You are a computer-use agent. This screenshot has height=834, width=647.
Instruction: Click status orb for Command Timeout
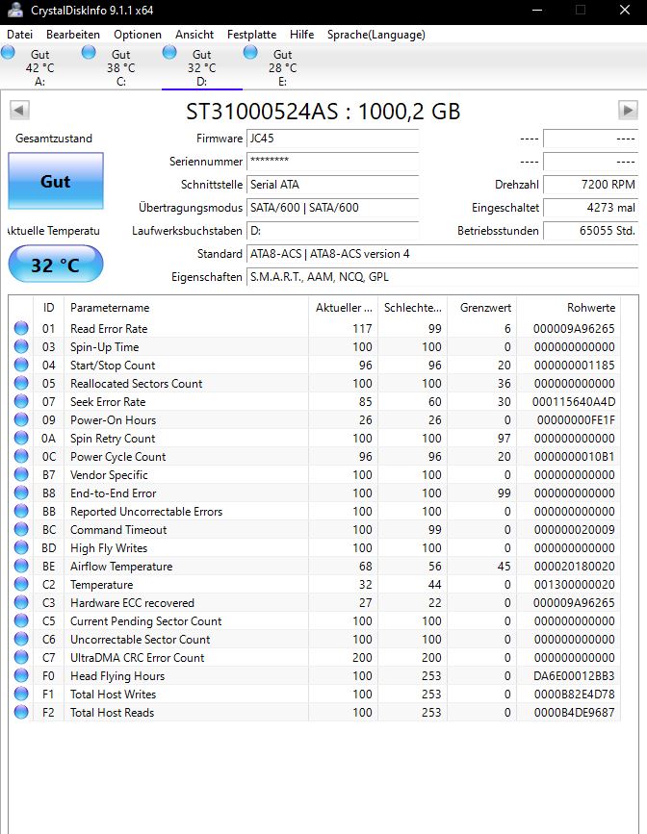pyautogui.click(x=21, y=530)
